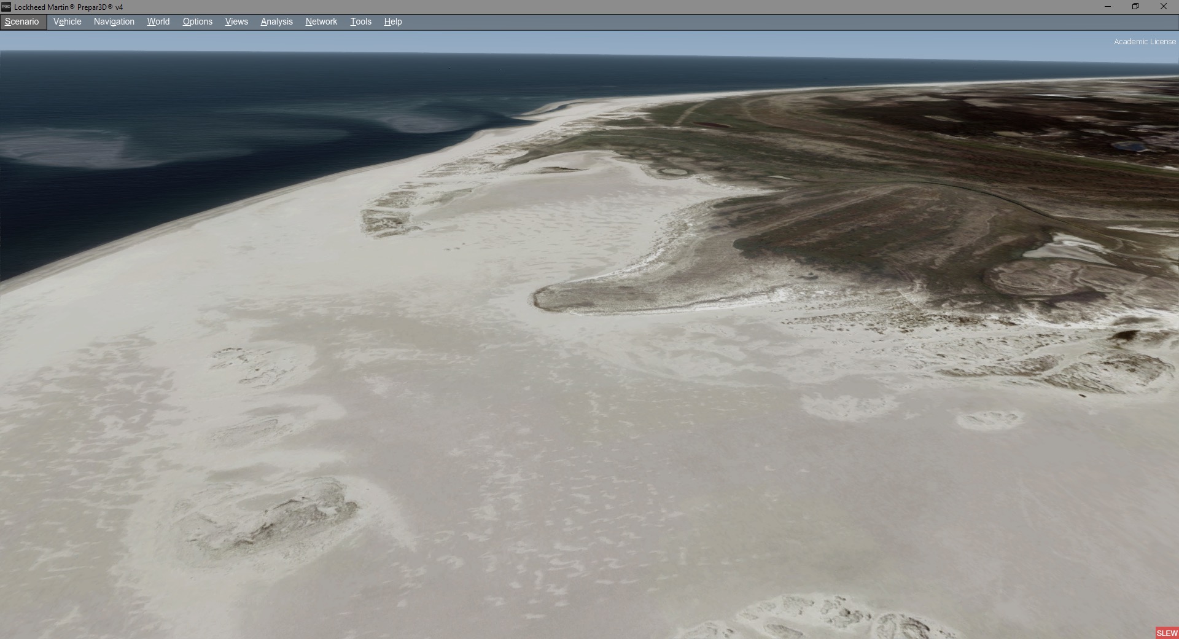This screenshot has width=1179, height=639.
Task: Minimize the Prepar3D window
Action: coord(1108,7)
